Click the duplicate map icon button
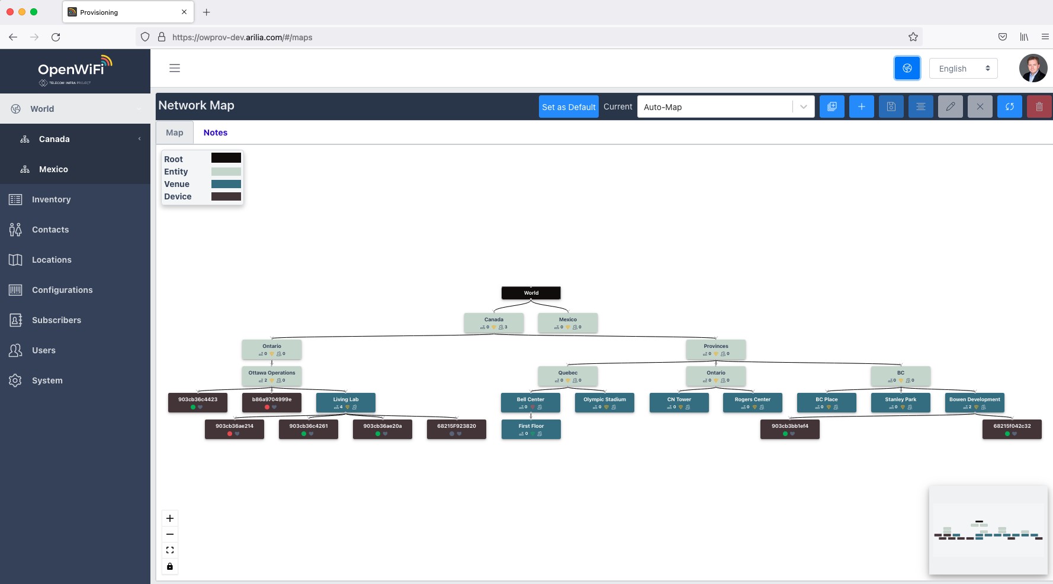The image size is (1053, 584). pos(832,107)
